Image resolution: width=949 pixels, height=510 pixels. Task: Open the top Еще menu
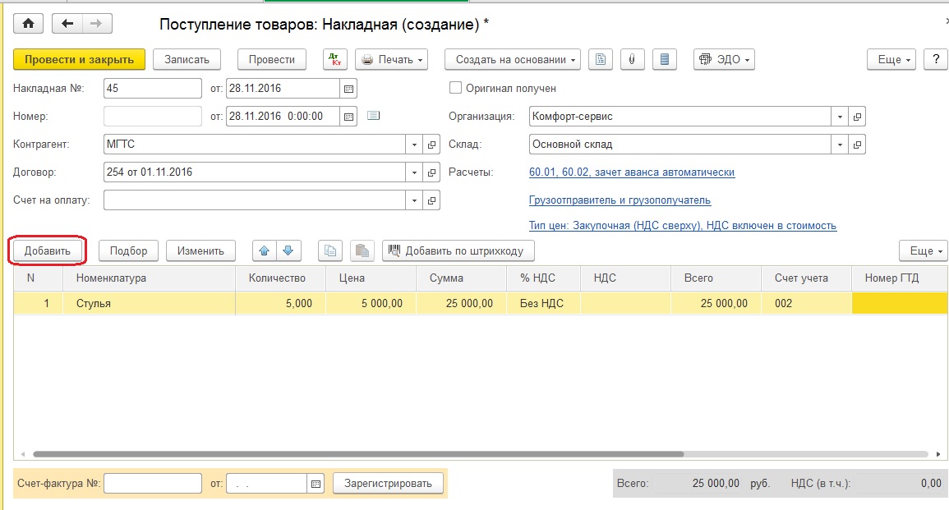(x=891, y=59)
